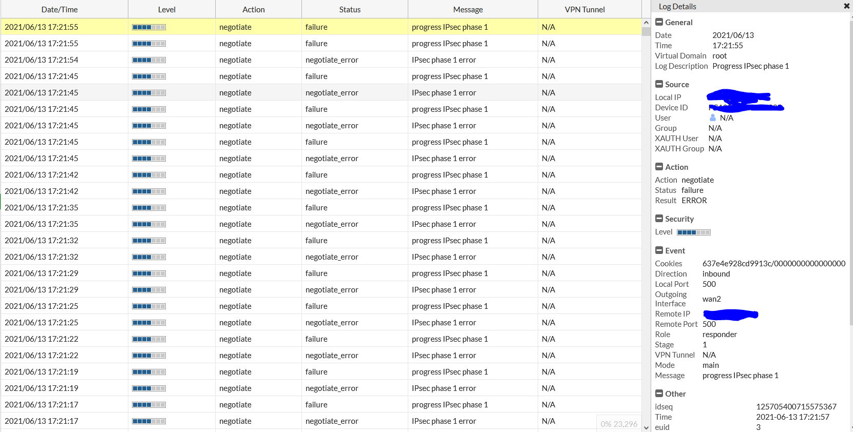Collapse the Security section
The width and height of the screenshot is (853, 432).
659,219
